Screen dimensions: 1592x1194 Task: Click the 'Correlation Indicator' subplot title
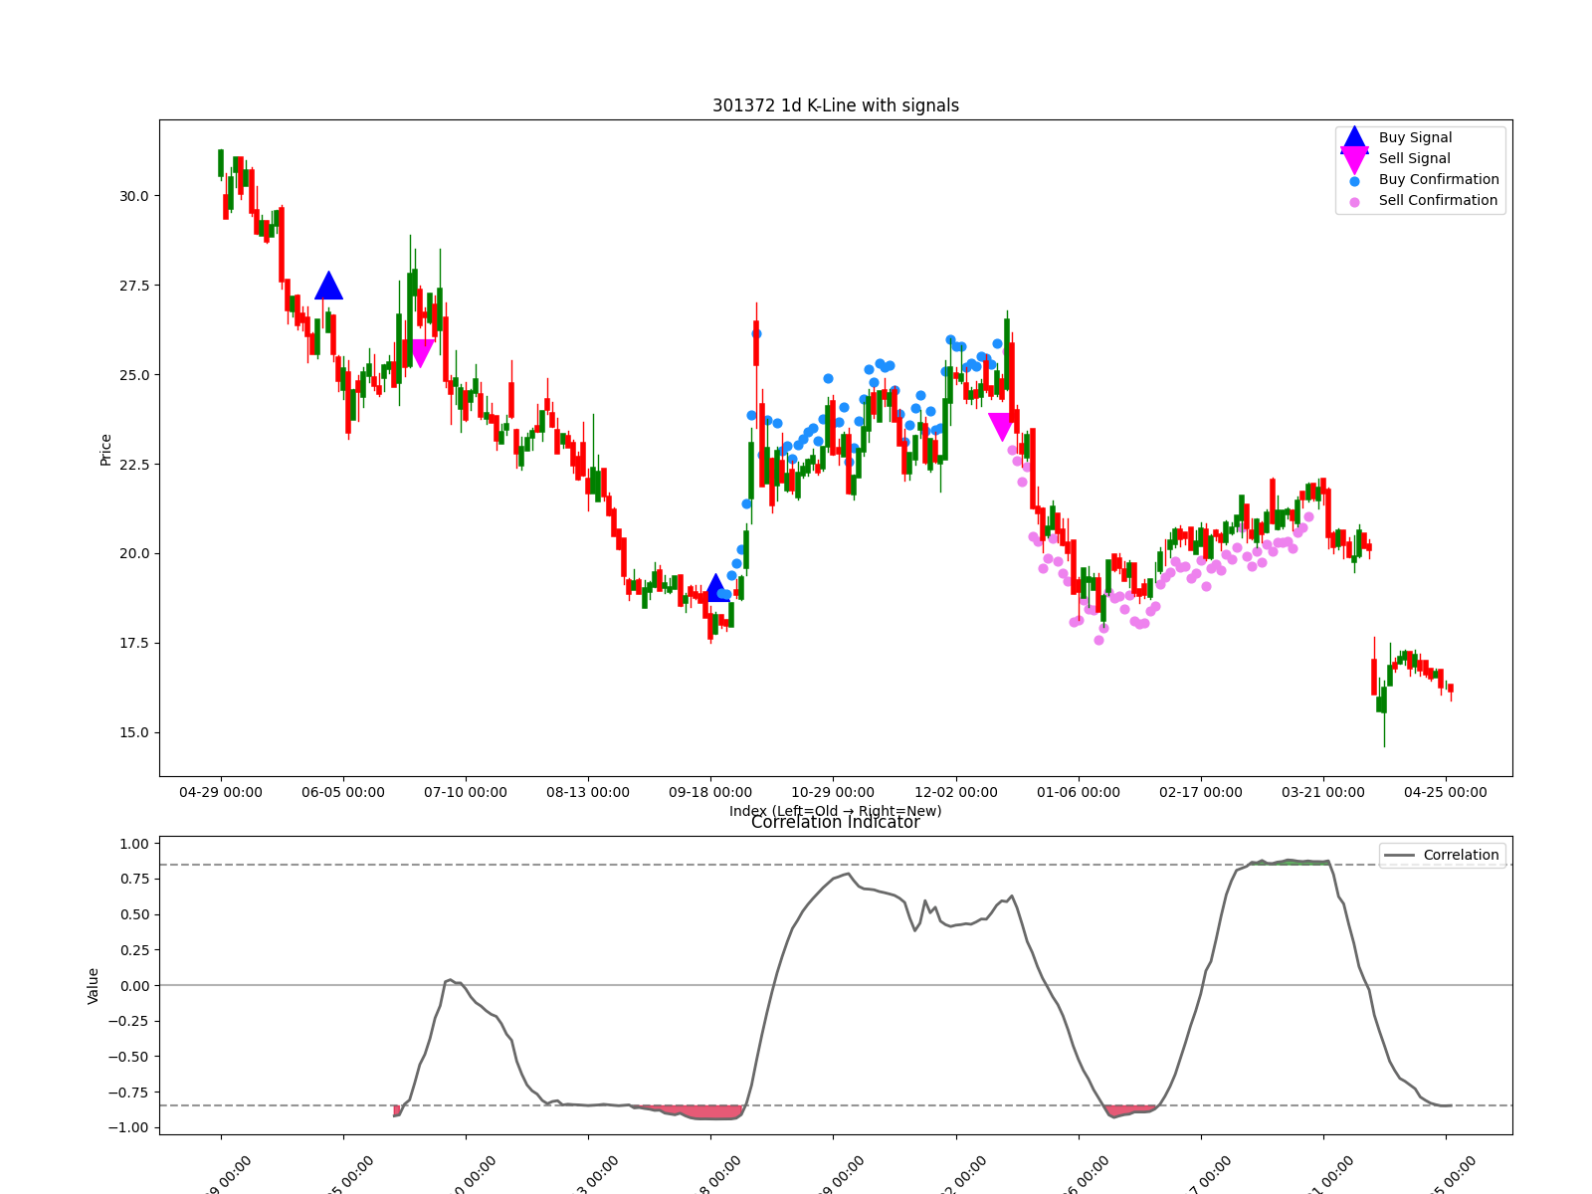[836, 823]
